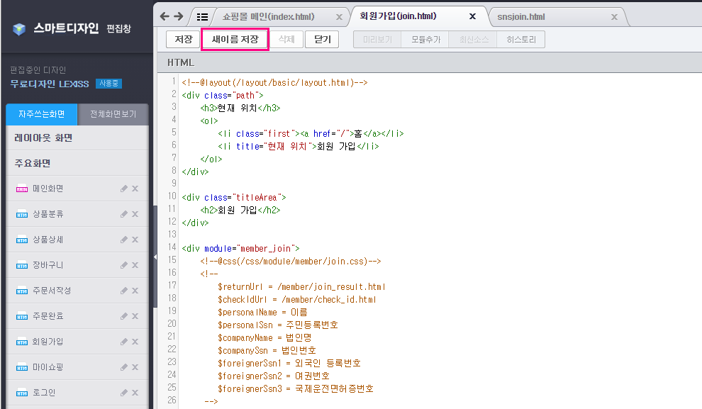Open the 로그인 page
Image resolution: width=702 pixels, height=409 pixels.
tap(44, 393)
